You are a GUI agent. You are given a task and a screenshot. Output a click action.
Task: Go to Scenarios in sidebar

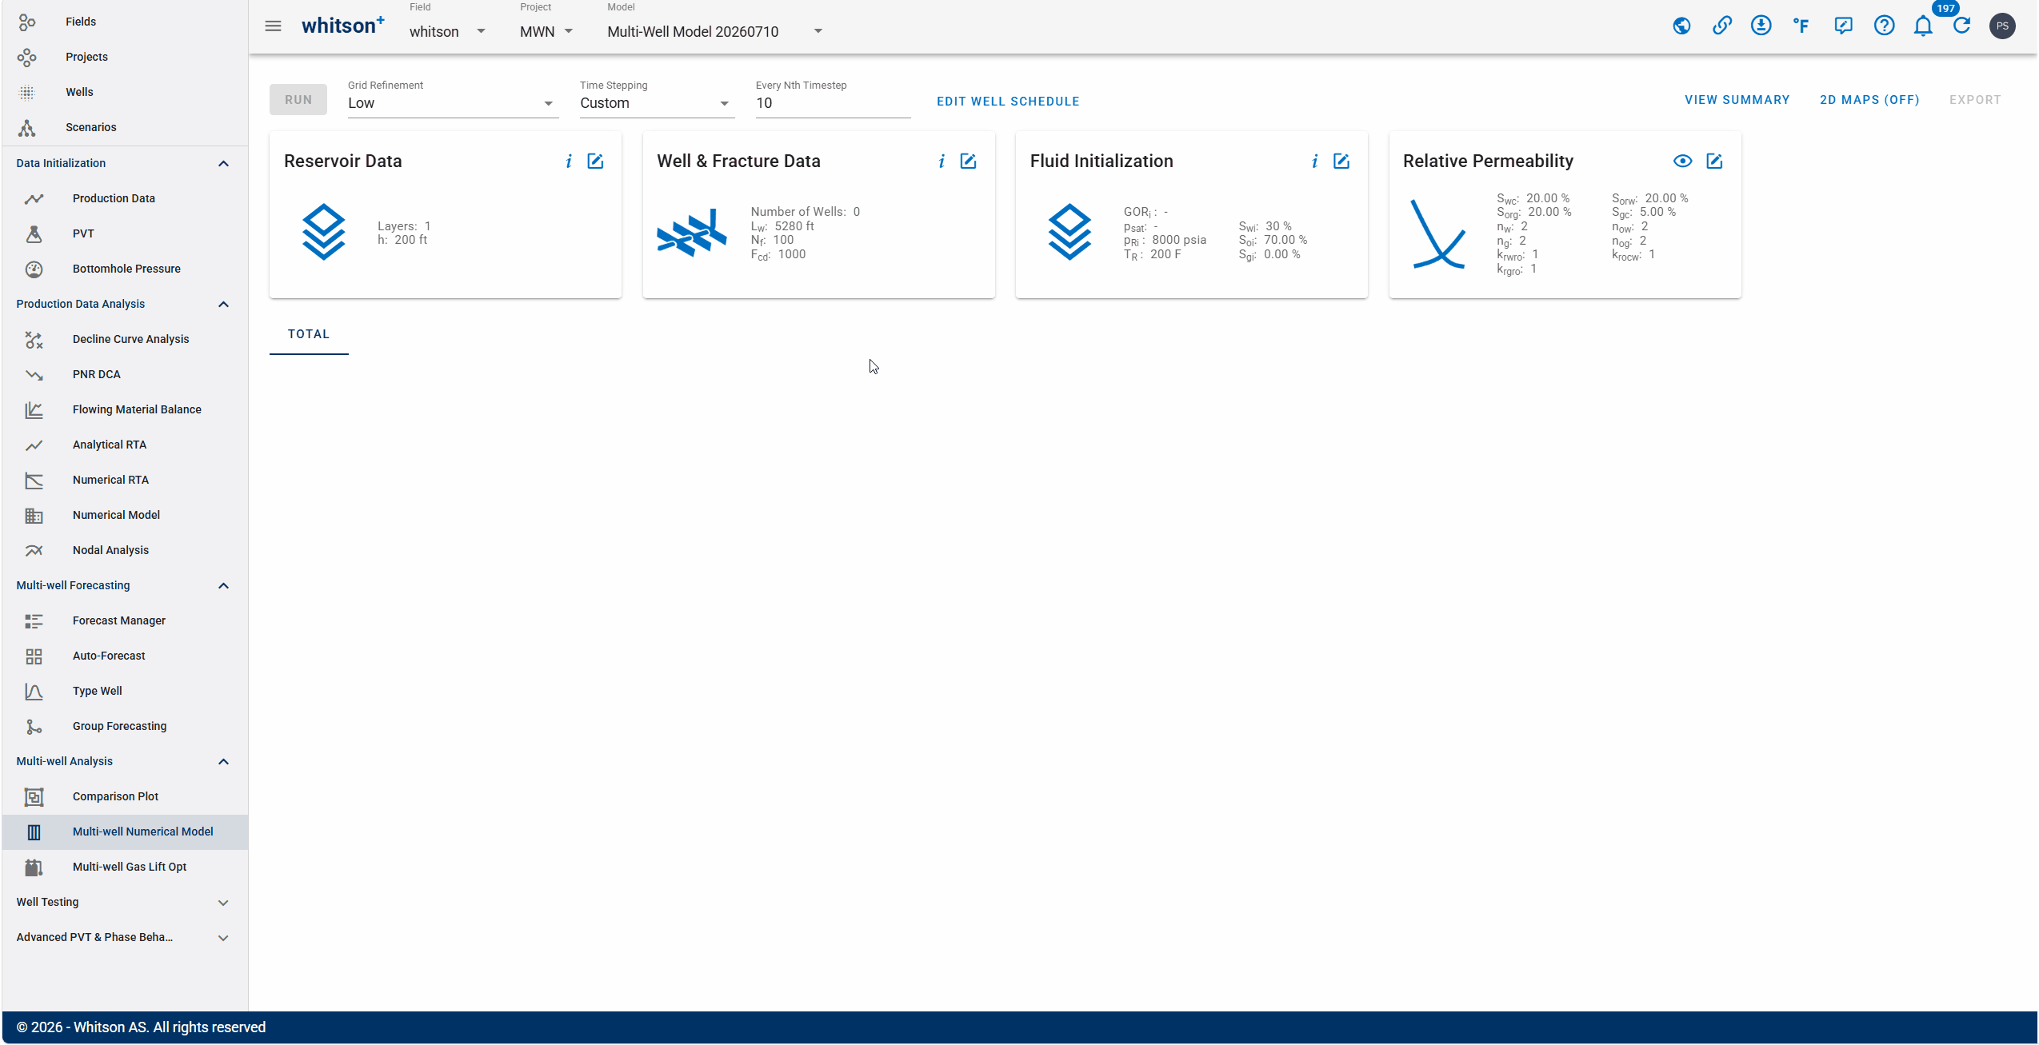coord(124,127)
